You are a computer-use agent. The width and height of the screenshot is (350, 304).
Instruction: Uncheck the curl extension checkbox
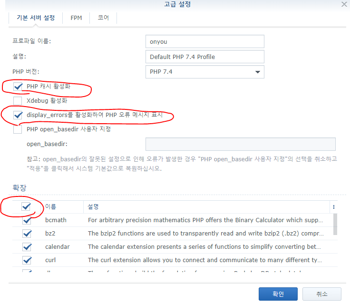pos(27,260)
